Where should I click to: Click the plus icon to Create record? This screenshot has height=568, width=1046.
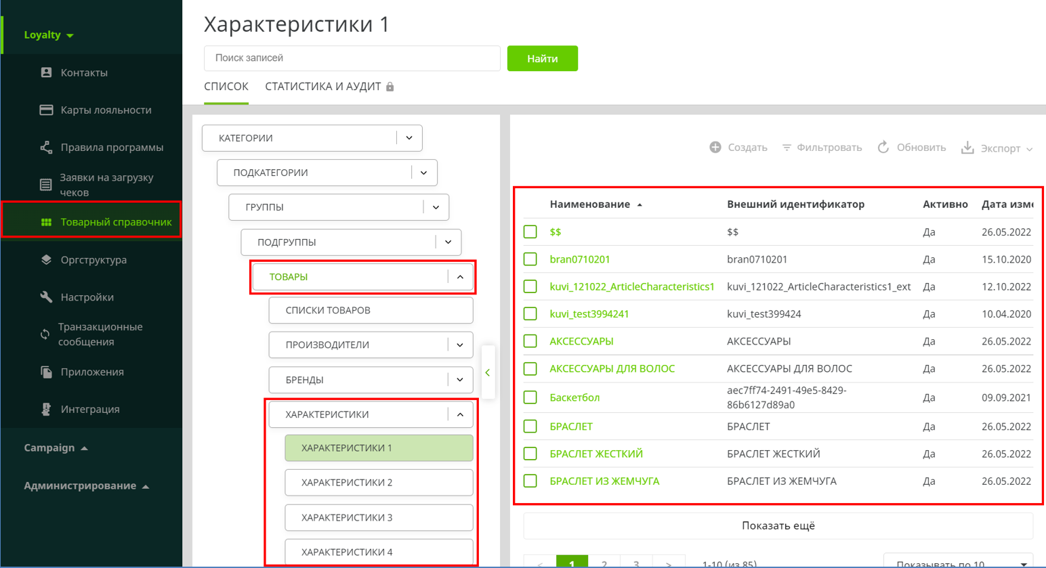tap(715, 147)
